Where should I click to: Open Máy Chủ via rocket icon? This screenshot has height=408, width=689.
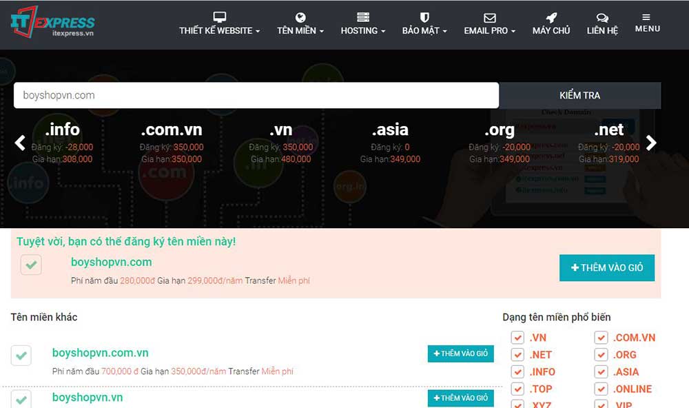click(551, 17)
